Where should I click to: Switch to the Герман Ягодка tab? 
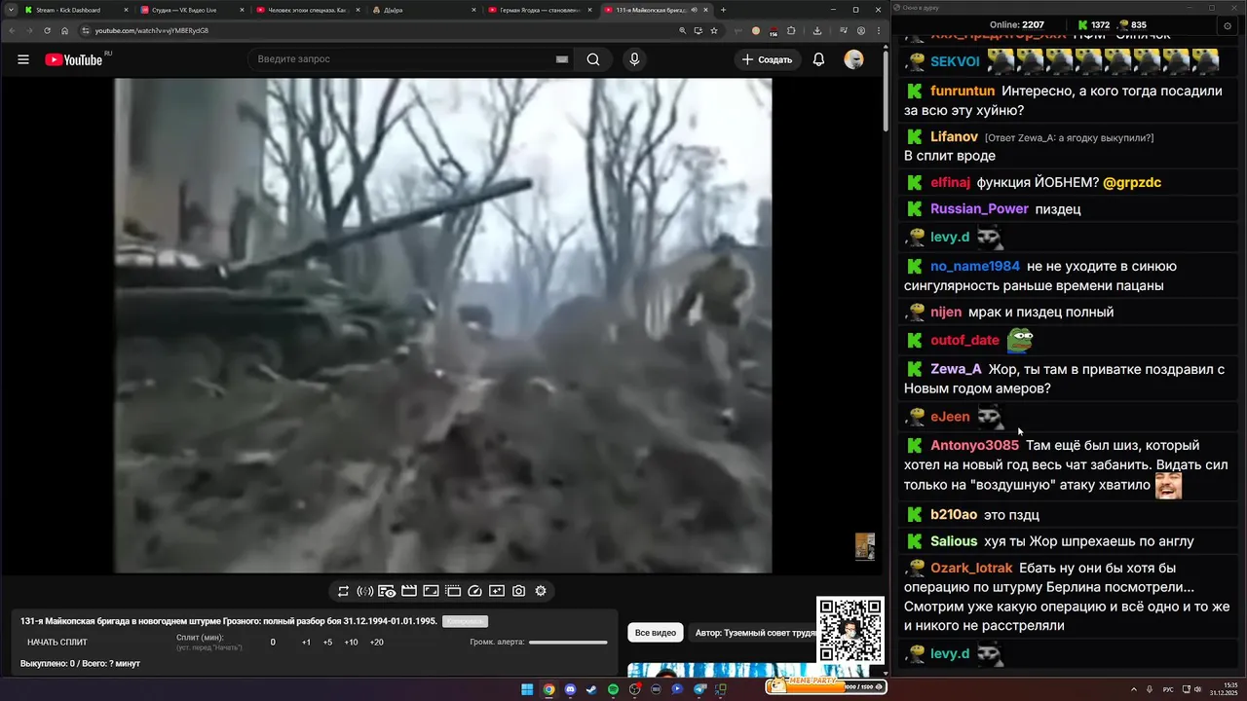coord(539,10)
